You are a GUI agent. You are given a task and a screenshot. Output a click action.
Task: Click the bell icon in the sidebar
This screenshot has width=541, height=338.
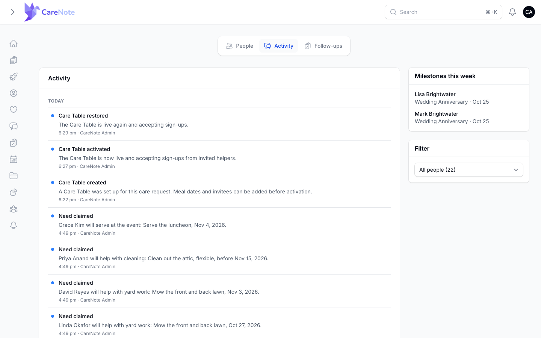14,225
